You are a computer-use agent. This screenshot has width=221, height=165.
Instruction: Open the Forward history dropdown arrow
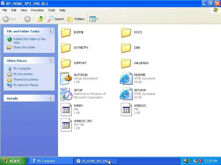(x=34, y=19)
